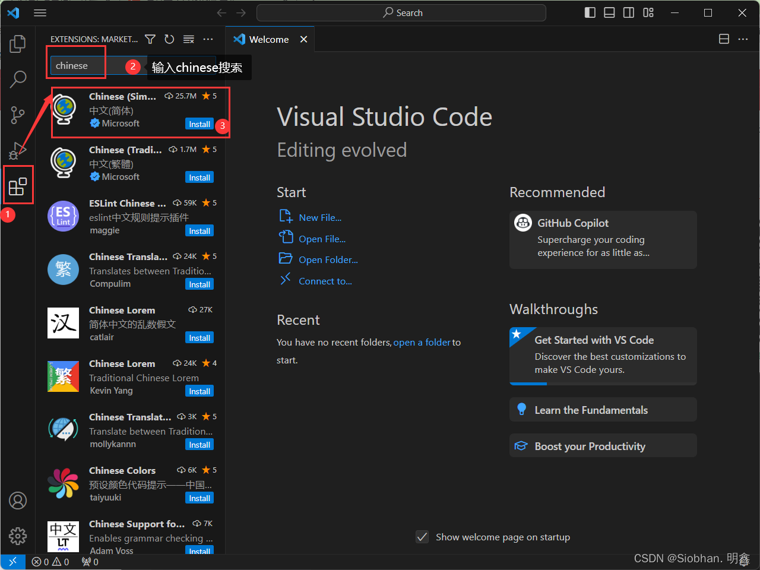Click the Open Folder... link

tap(328, 259)
